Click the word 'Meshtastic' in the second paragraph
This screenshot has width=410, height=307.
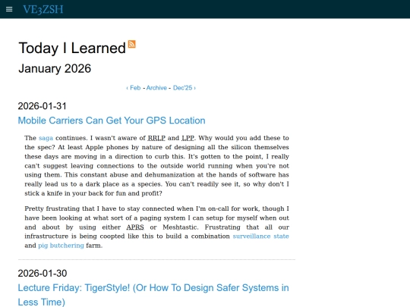(180, 227)
